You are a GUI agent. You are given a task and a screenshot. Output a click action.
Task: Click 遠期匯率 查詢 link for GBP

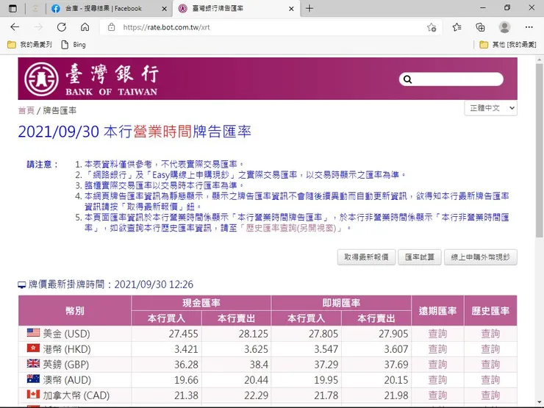coord(437,365)
